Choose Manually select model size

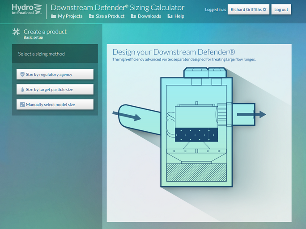55,104
